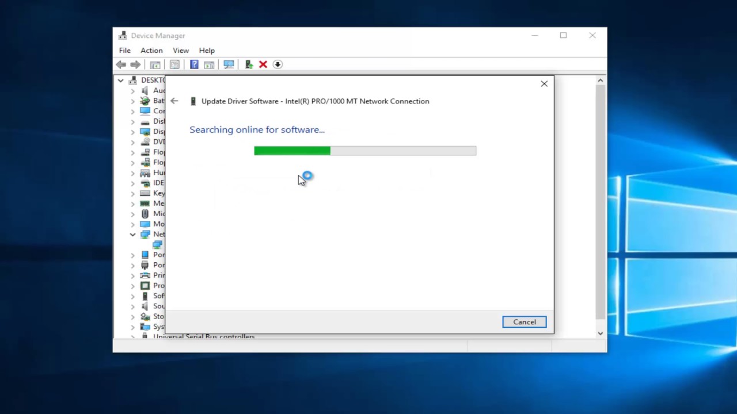
Task: Click the search progress bar
Action: [364, 151]
